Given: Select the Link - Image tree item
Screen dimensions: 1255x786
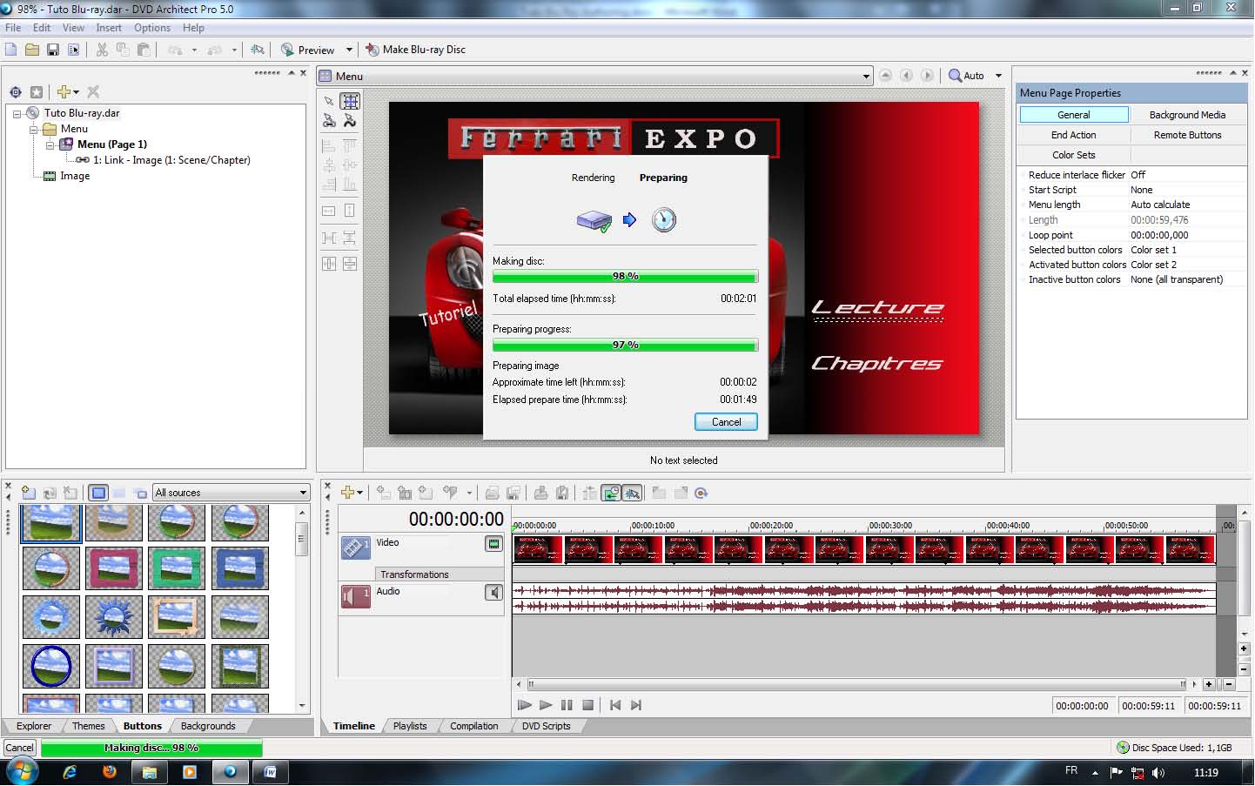Looking at the screenshot, I should (x=171, y=160).
